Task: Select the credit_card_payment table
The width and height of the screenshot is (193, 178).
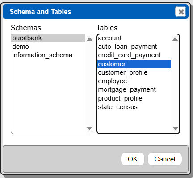Action: tap(134, 55)
